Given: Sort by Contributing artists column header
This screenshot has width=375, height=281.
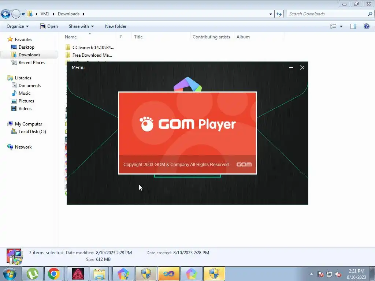Looking at the screenshot, I should pyautogui.click(x=212, y=37).
